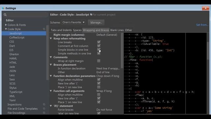Screen dimensions: 211x119
Task: Click the code preview vertical scrollbar
Action: click(x=208, y=51)
